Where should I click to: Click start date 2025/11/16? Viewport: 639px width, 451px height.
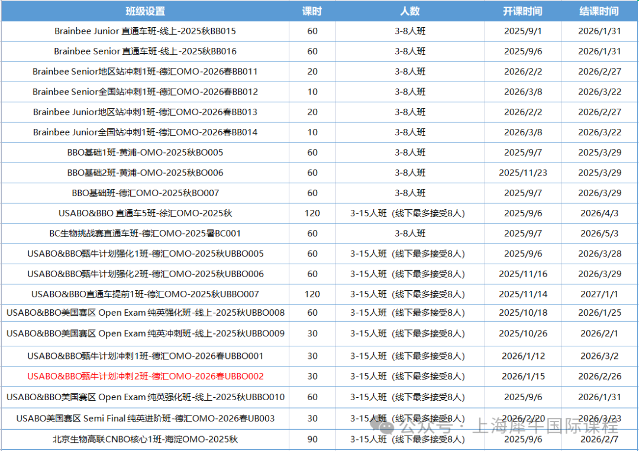(x=523, y=274)
